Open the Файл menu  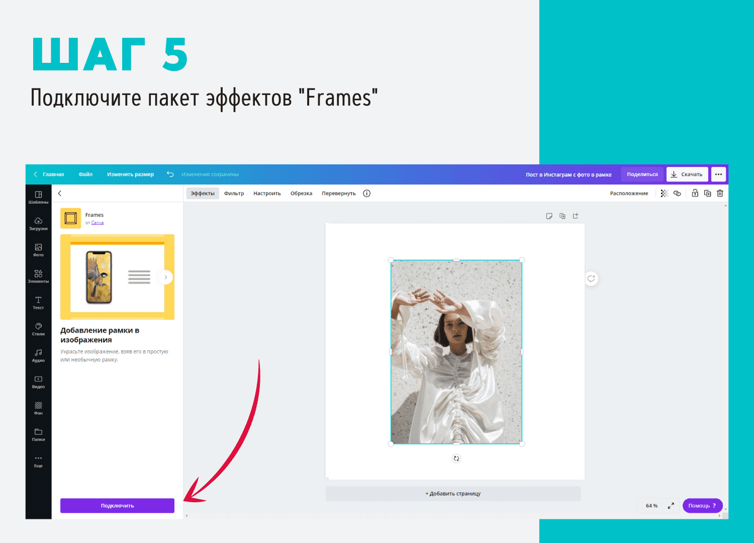pyautogui.click(x=85, y=174)
